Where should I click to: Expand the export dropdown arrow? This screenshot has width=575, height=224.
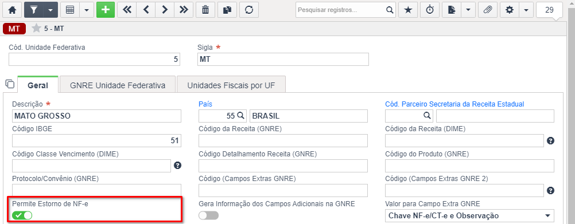pos(468,10)
